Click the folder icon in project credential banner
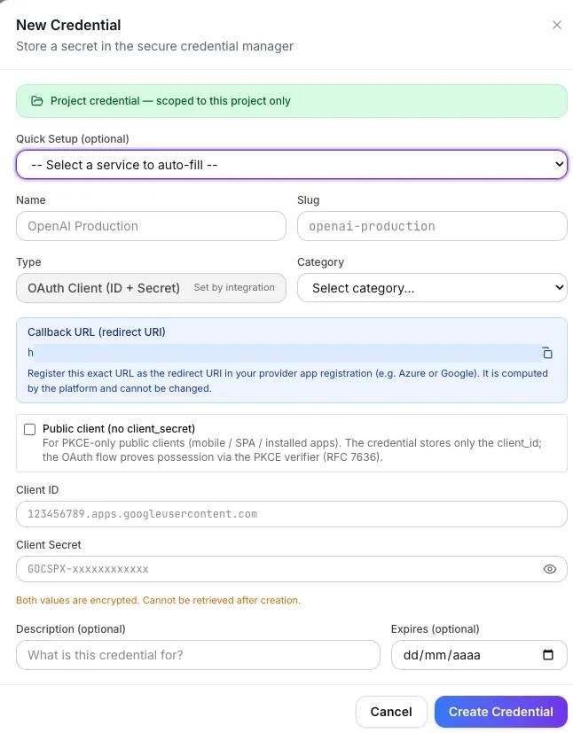This screenshot has width=573, height=733. pyautogui.click(x=37, y=101)
